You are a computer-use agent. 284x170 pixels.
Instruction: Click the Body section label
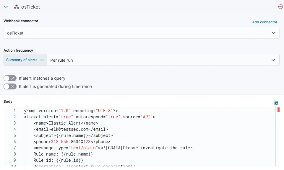tap(8, 101)
